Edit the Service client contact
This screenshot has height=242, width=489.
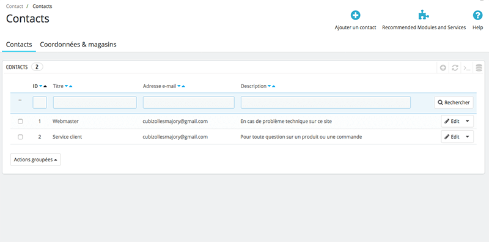tap(452, 137)
